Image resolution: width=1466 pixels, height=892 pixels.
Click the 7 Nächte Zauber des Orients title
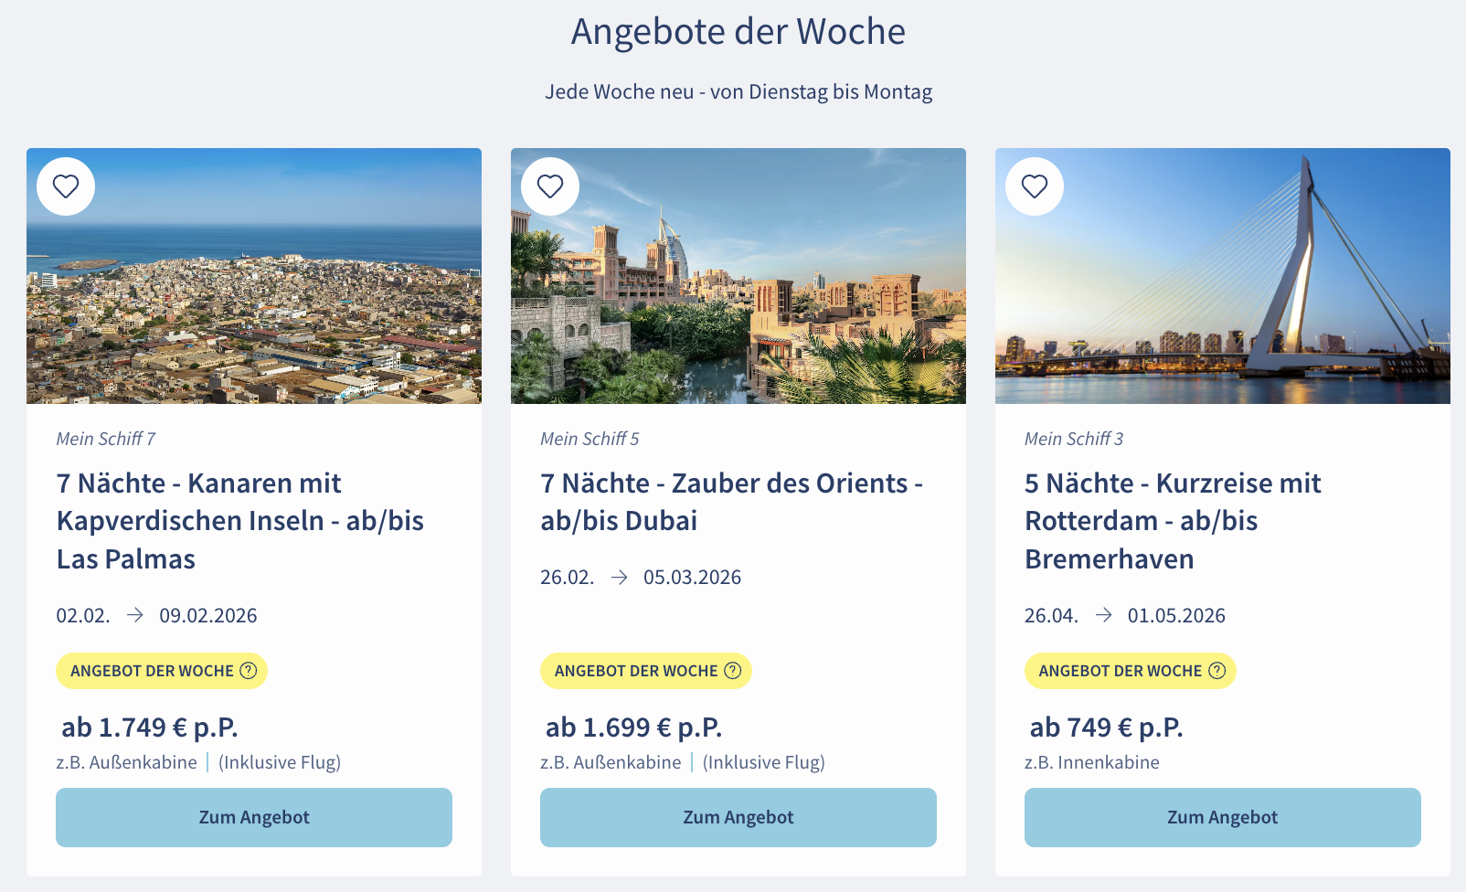coord(731,502)
